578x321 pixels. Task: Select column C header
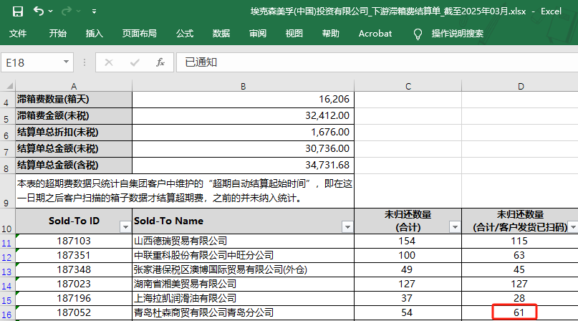(408, 86)
